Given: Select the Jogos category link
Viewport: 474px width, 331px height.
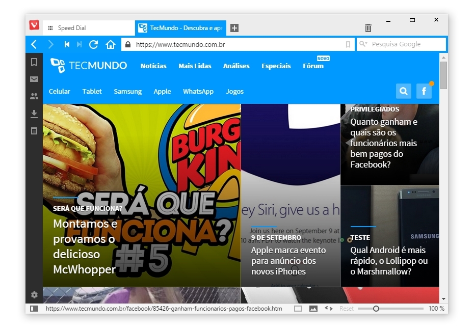Looking at the screenshot, I should tap(234, 92).
